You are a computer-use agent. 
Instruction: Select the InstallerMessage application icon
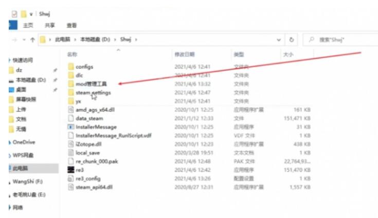pyautogui.click(x=70, y=127)
